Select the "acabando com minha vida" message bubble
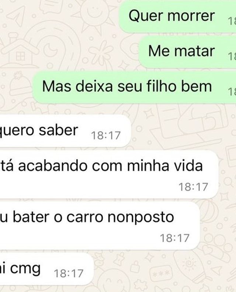This screenshot has height=292, width=236. coord(109,174)
